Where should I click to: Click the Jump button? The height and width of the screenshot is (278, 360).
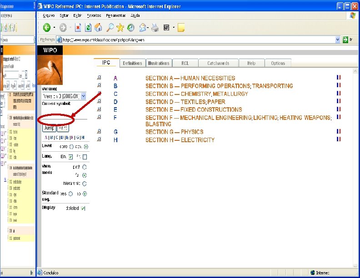49,128
